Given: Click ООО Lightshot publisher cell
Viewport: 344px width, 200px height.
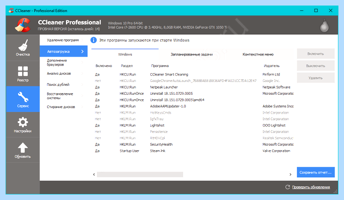Looking at the screenshot, I should pos(274,125).
